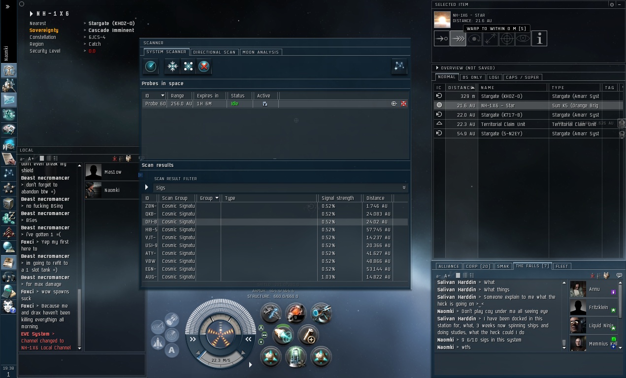The image size is (626, 378).
Task: Activate the propulsion module with green ring
Action: point(283,335)
